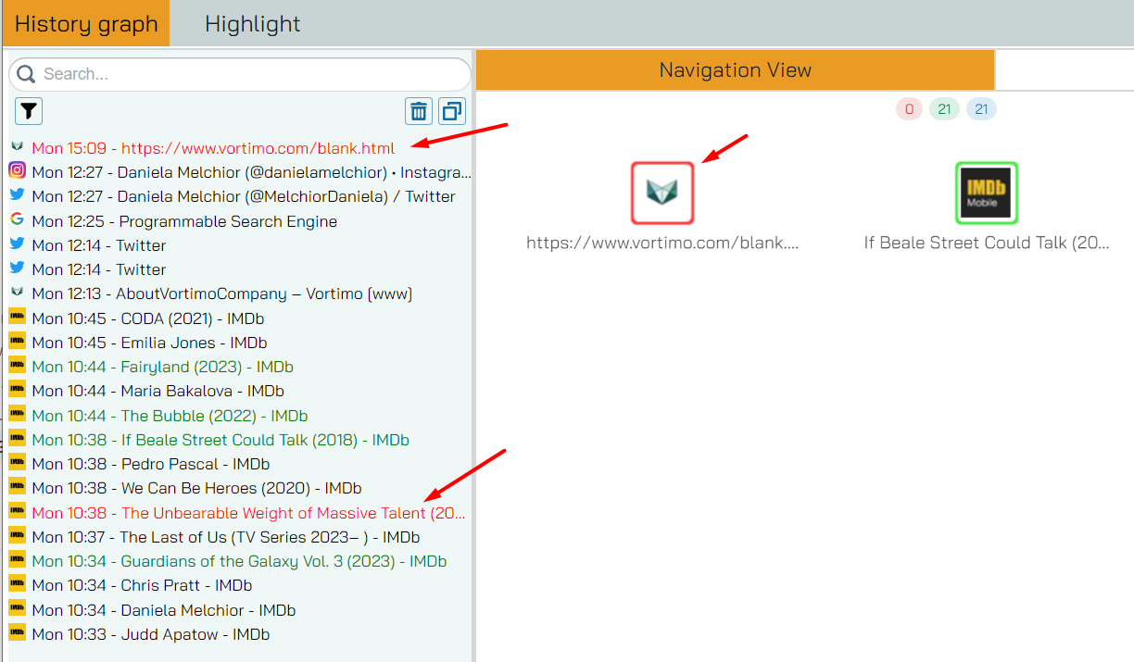Click the Search input field
Screen dimensions: 1134x662
(241, 74)
